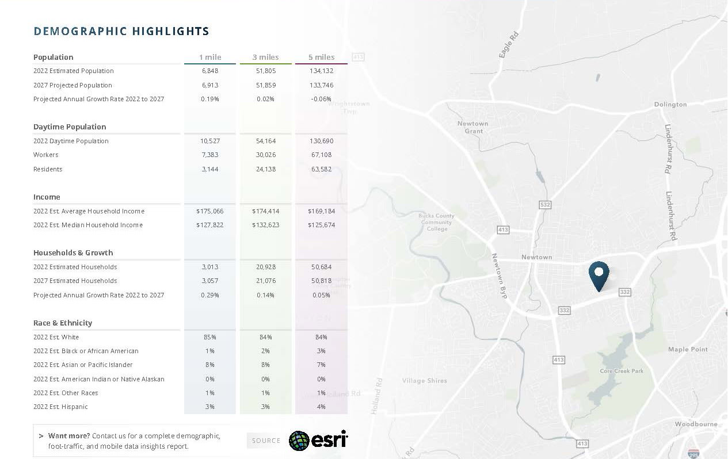Select the $125,674 median income value
This screenshot has height=459, width=728.
coord(321,225)
